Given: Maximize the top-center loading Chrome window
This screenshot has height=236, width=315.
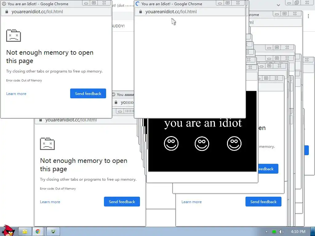Looking at the screenshot, I should pos(228,3).
